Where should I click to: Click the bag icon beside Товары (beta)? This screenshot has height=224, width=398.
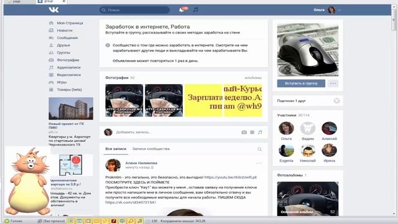point(51,90)
